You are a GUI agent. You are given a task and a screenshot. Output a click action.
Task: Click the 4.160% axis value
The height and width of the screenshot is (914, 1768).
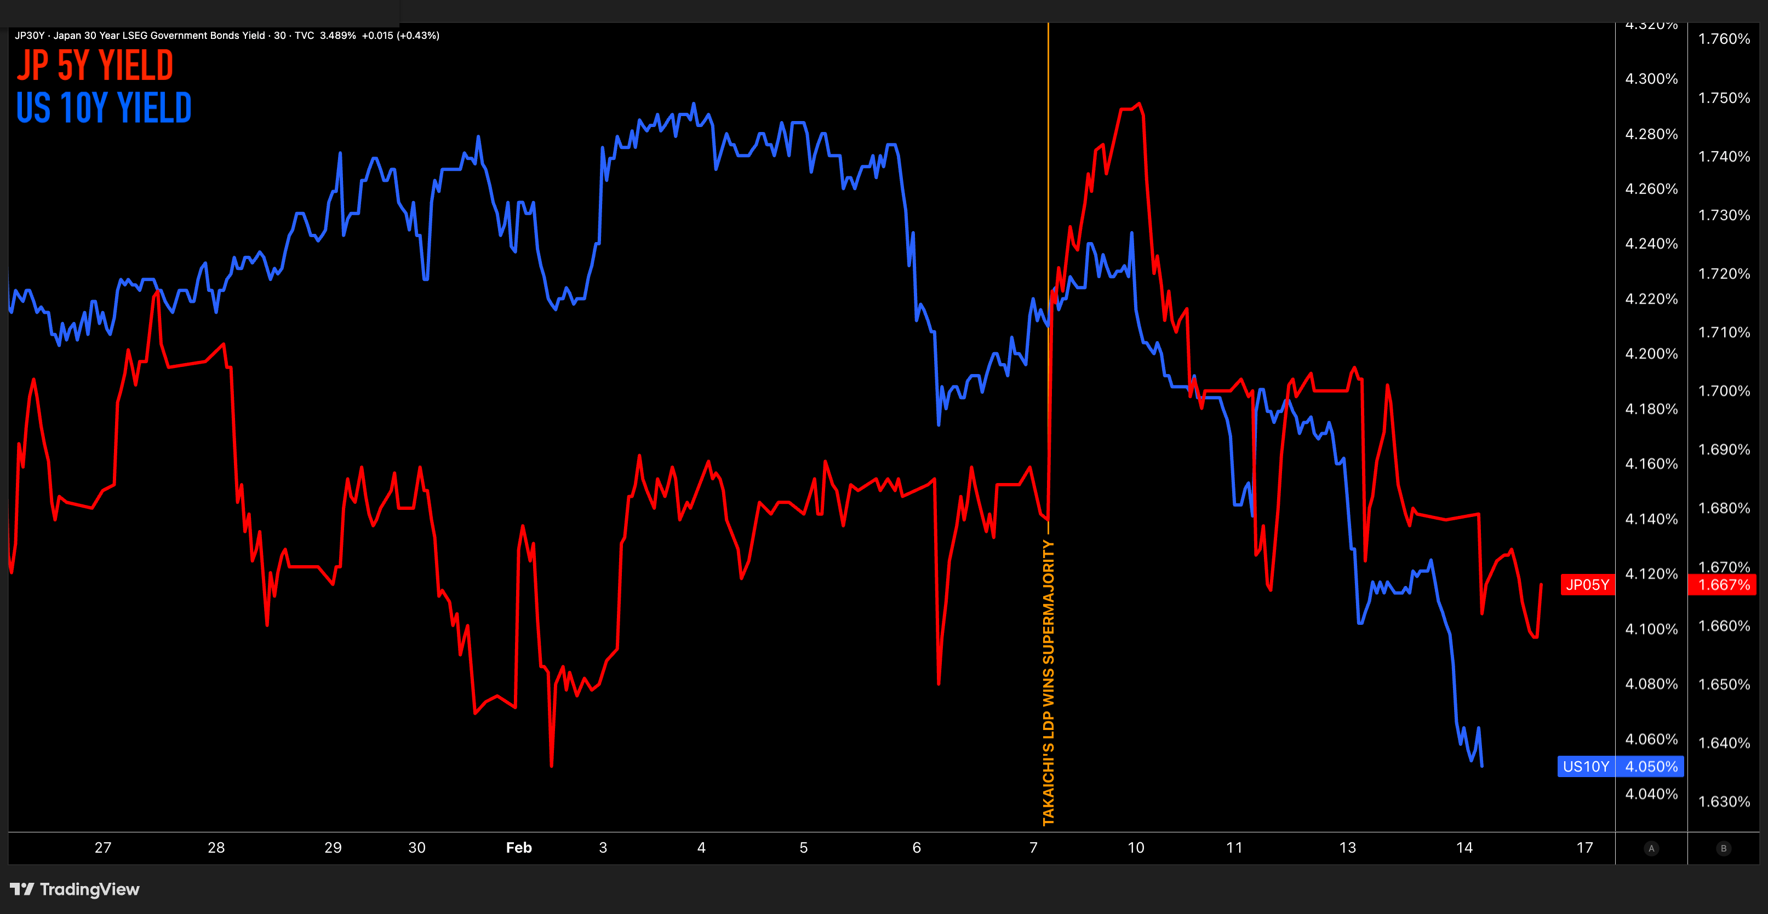click(1651, 464)
